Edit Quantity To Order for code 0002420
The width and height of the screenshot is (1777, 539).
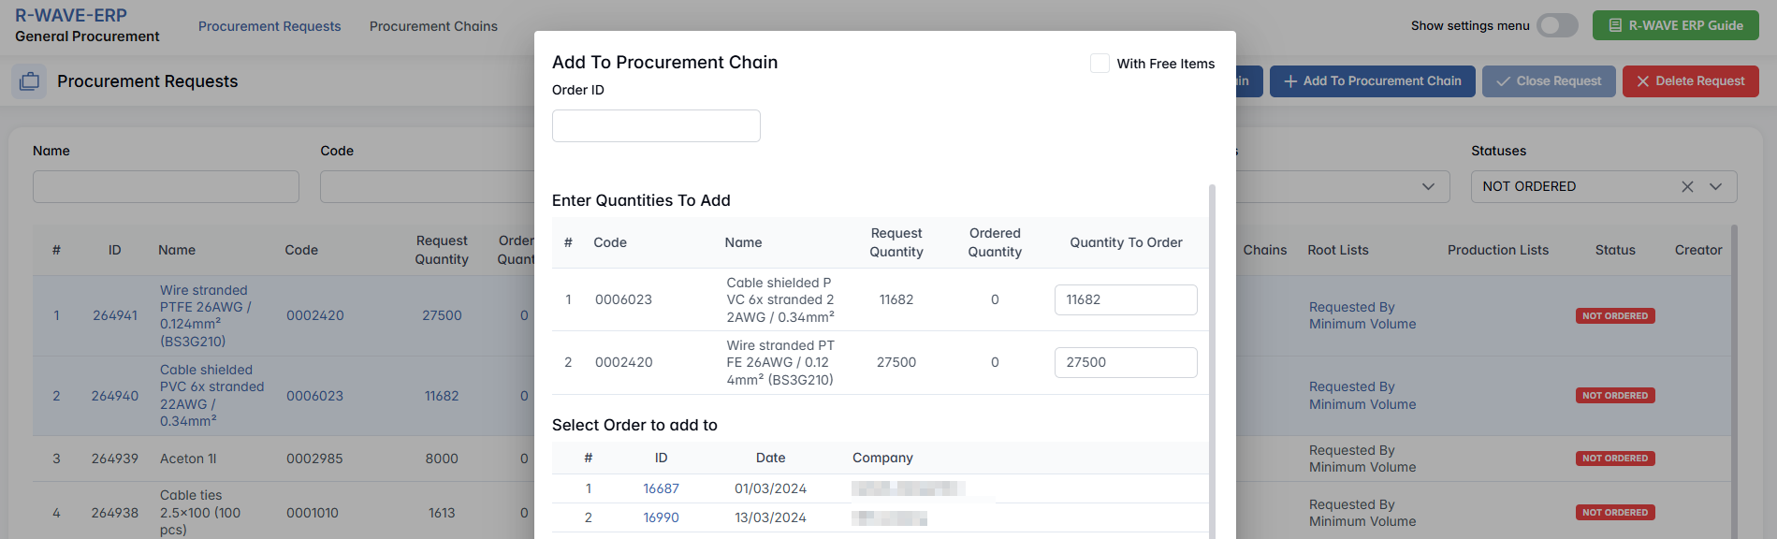tap(1125, 362)
